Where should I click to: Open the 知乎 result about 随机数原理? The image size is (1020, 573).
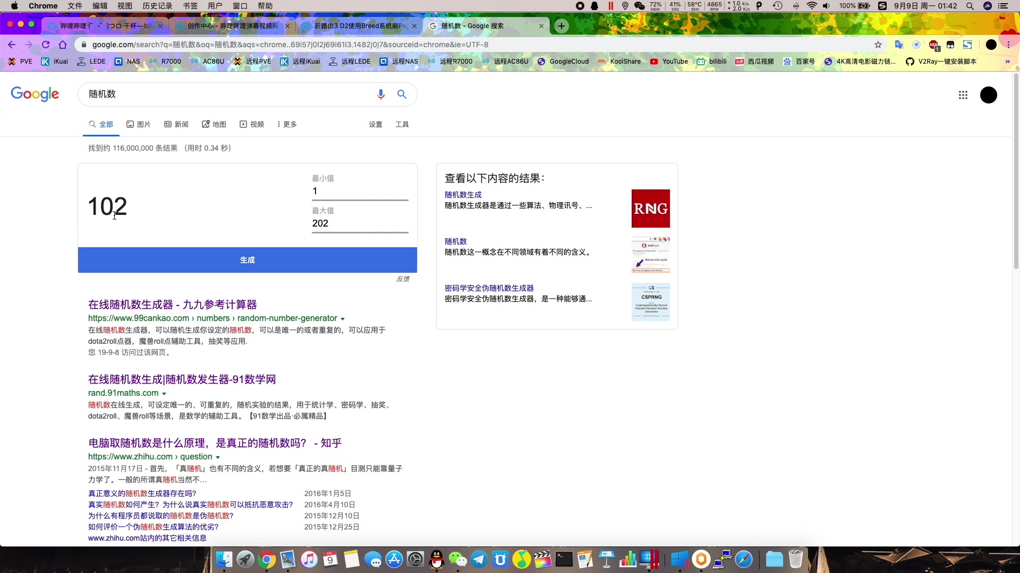(x=214, y=443)
